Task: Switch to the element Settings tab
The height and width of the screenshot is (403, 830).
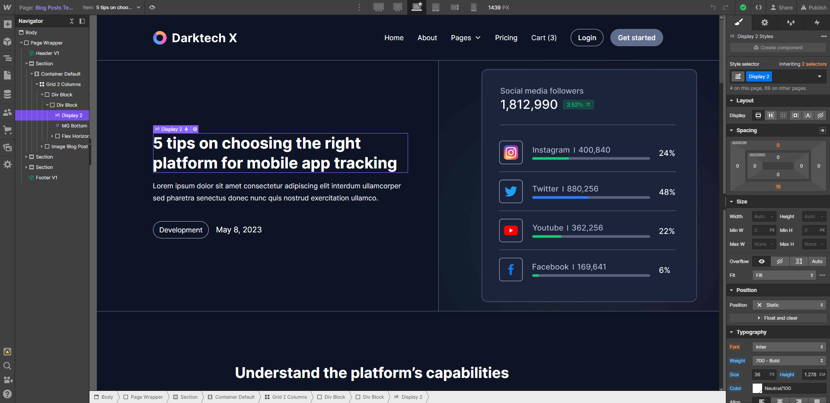Action: tap(765, 22)
